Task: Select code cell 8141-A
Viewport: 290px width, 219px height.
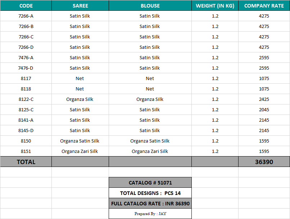Action: pyautogui.click(x=26, y=120)
